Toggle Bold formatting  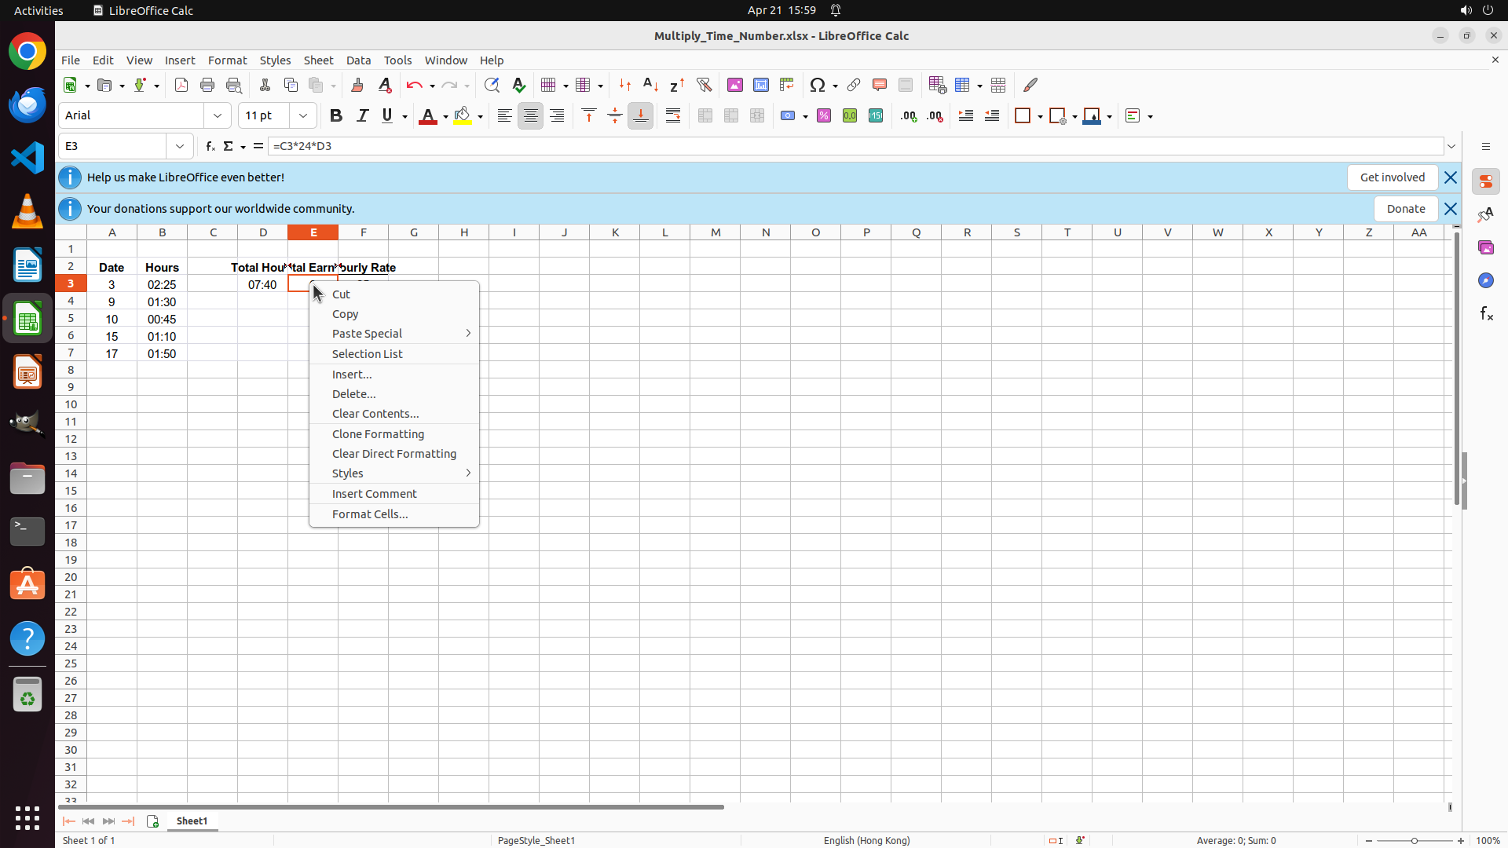(336, 115)
